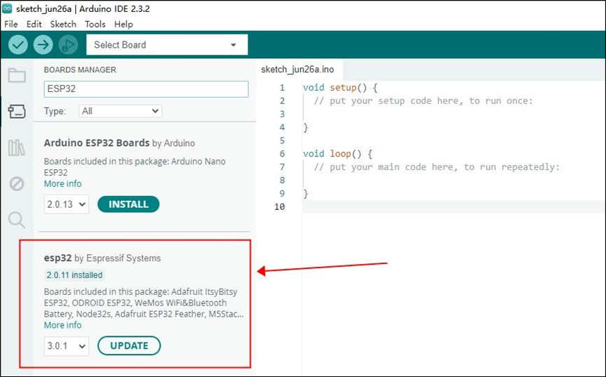Click the Arduino IDE app logo
The height and width of the screenshot is (377, 606).
pyautogui.click(x=7, y=8)
